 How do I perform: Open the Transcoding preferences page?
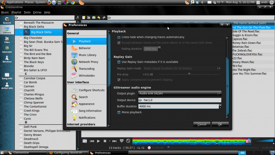tap(87, 69)
